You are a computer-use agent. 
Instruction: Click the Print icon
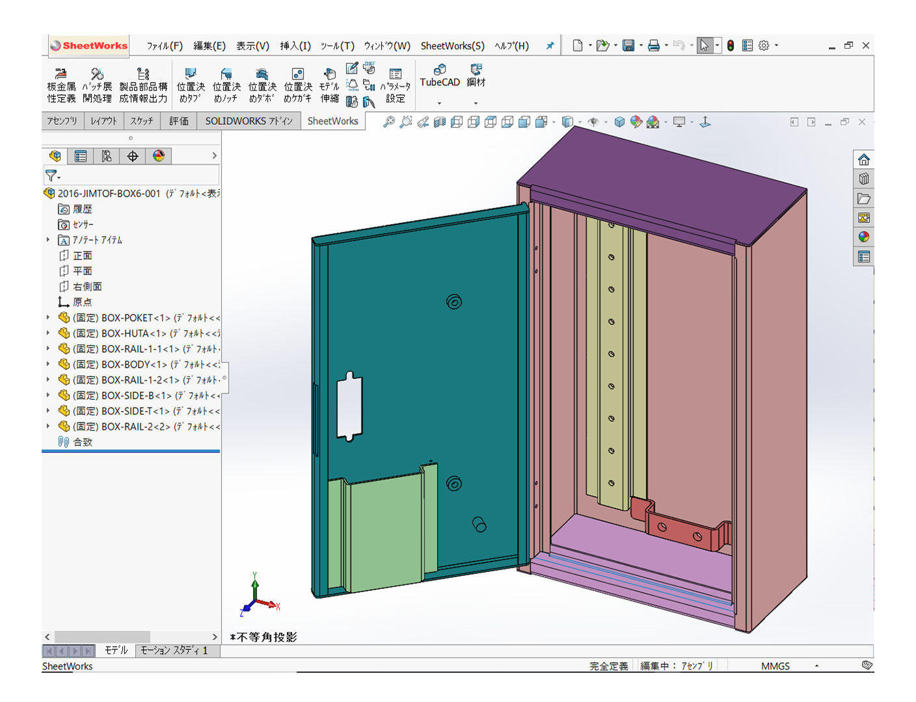click(x=654, y=45)
